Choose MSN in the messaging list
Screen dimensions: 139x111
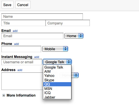click(57, 89)
